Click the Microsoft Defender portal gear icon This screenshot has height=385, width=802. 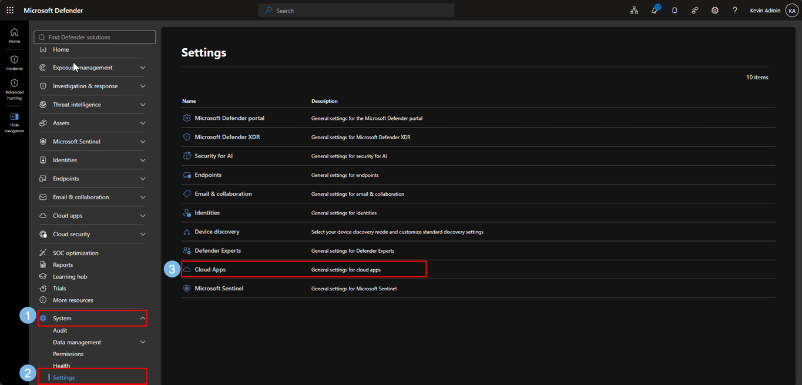[187, 118]
